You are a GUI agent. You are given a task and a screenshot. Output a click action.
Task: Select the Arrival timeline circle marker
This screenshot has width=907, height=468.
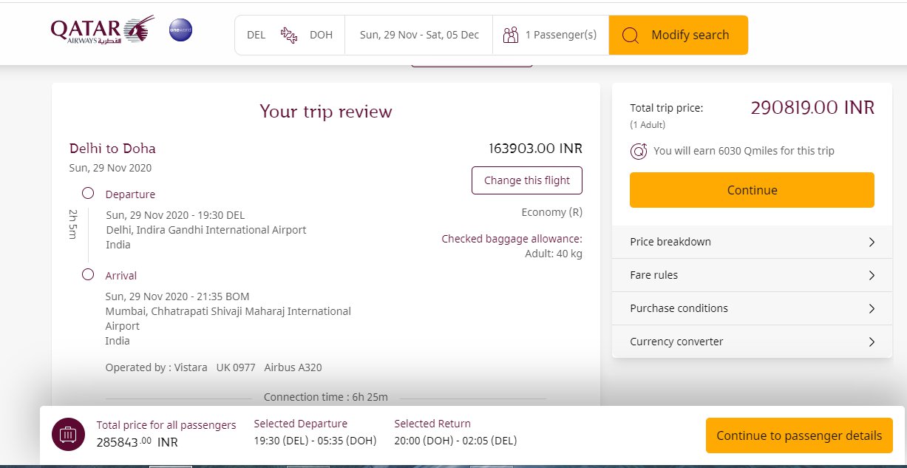(x=88, y=274)
